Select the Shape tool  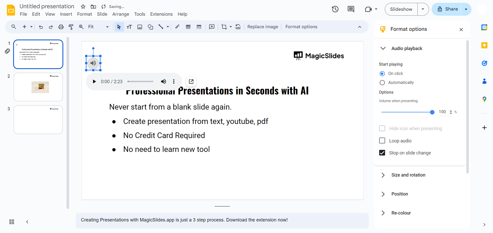[150, 27]
